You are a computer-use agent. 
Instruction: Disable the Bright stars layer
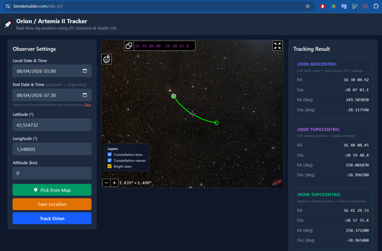coord(109,166)
